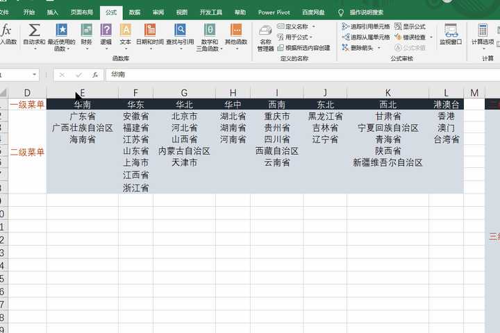Select the 港澳台 header cell

point(446,105)
